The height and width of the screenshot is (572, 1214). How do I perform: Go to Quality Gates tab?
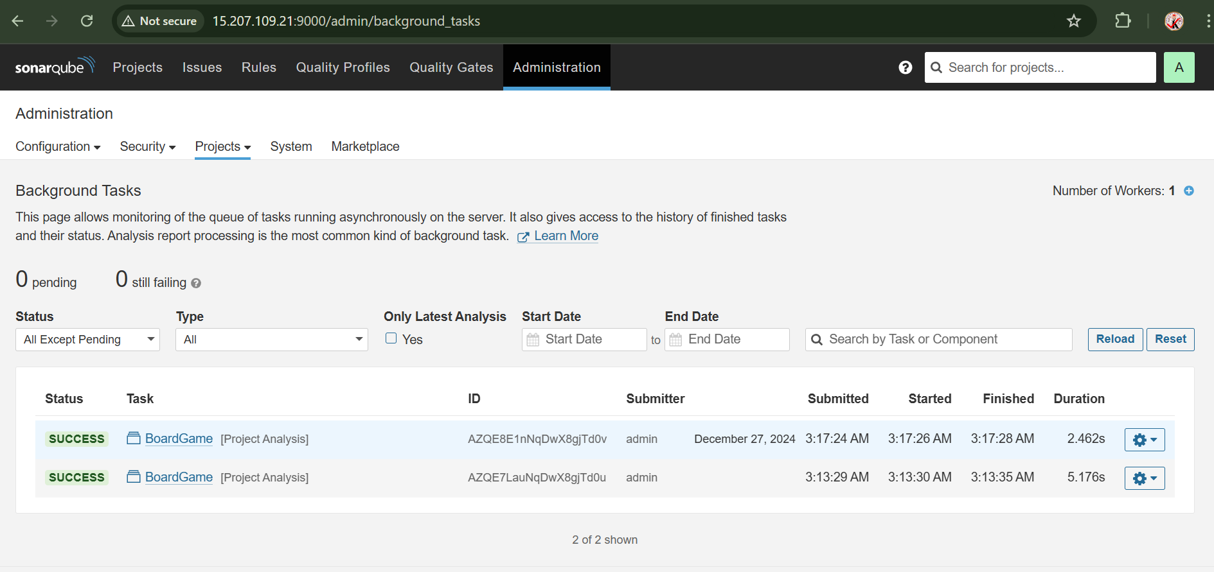coord(451,67)
